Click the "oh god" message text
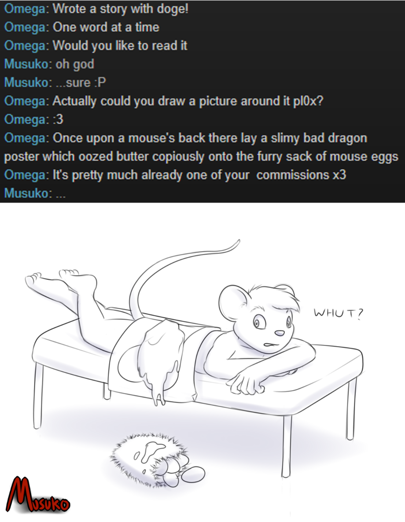 (x=75, y=64)
